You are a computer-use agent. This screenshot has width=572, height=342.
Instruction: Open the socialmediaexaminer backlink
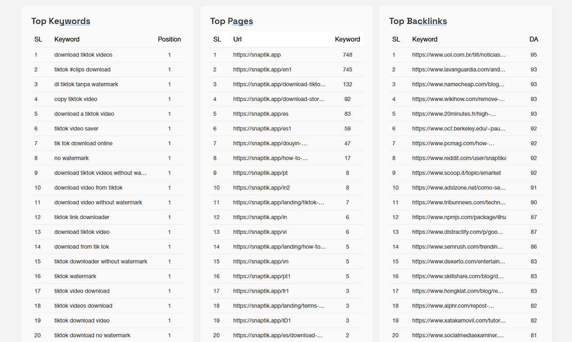coord(458,335)
